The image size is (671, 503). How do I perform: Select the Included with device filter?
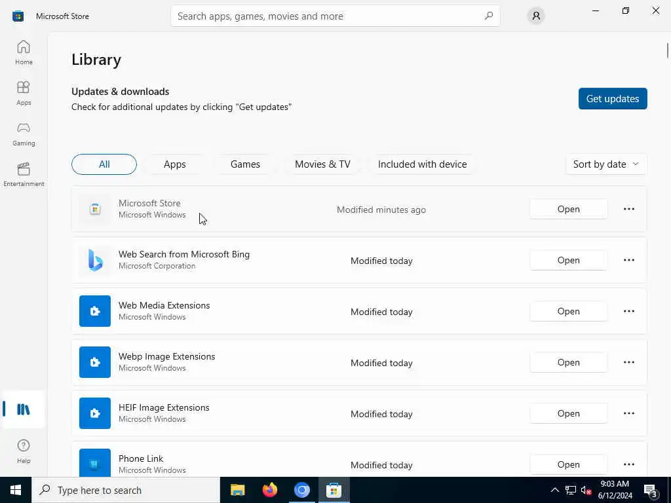[x=423, y=164]
